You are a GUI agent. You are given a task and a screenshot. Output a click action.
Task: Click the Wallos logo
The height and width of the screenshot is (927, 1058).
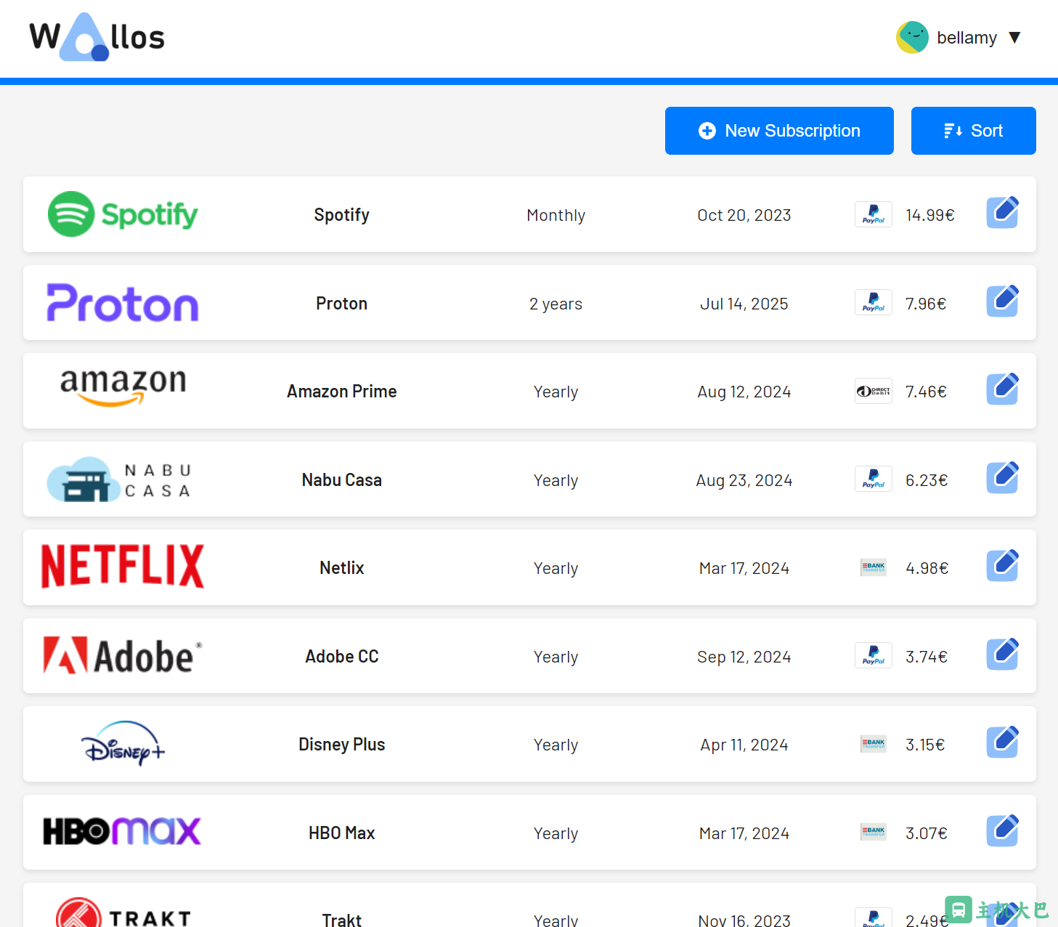(x=97, y=37)
